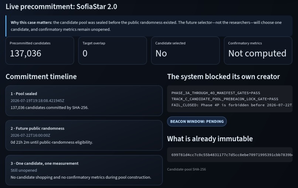Click the 'Candidate-pool SHA-256' caption
Screen dimensions: 298x188
point(186,169)
